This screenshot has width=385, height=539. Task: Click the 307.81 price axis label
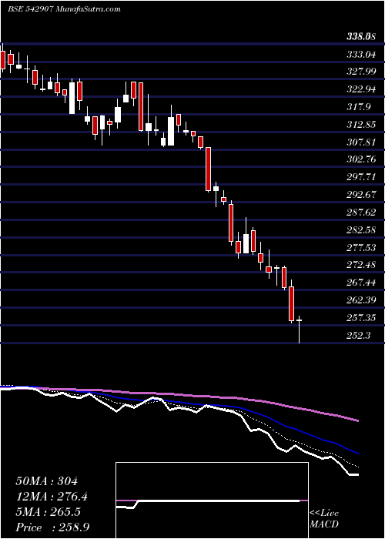tap(361, 142)
